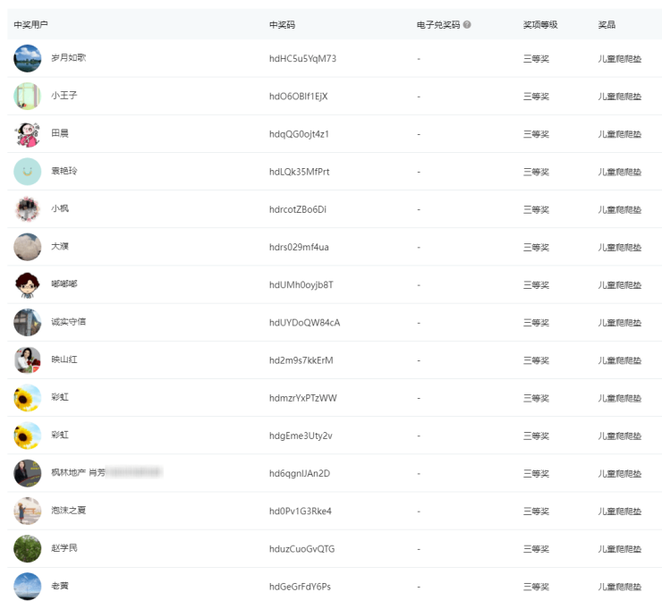Click 枫林地产 肖芳's avatar
Image resolution: width=662 pixels, height=609 pixels.
(x=28, y=473)
